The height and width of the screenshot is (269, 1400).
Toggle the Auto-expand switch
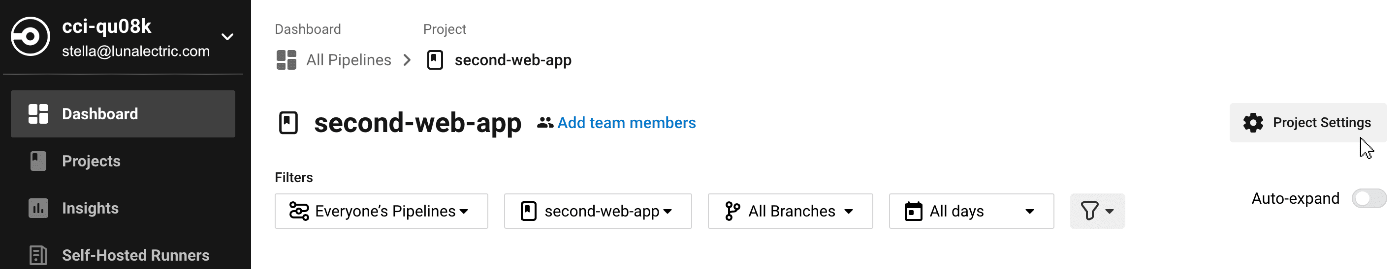tap(1368, 198)
